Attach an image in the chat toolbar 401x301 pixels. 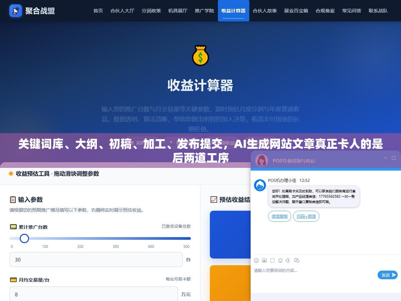point(264,261)
